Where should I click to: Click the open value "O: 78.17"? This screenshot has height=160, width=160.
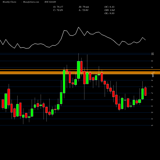click(x=58, y=7)
